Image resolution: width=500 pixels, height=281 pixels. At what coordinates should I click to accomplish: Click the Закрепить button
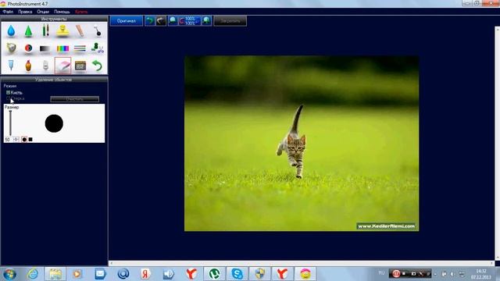pos(230,21)
